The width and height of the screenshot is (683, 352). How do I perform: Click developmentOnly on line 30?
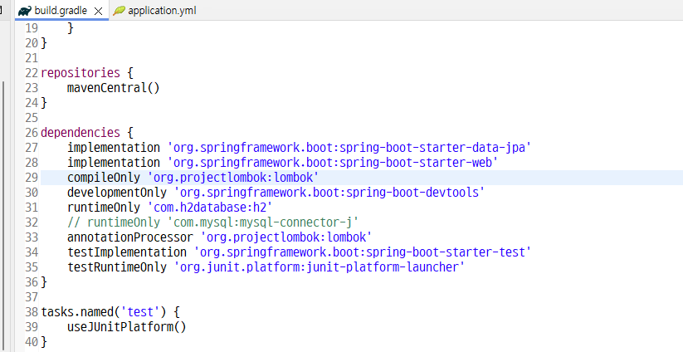tap(117, 193)
